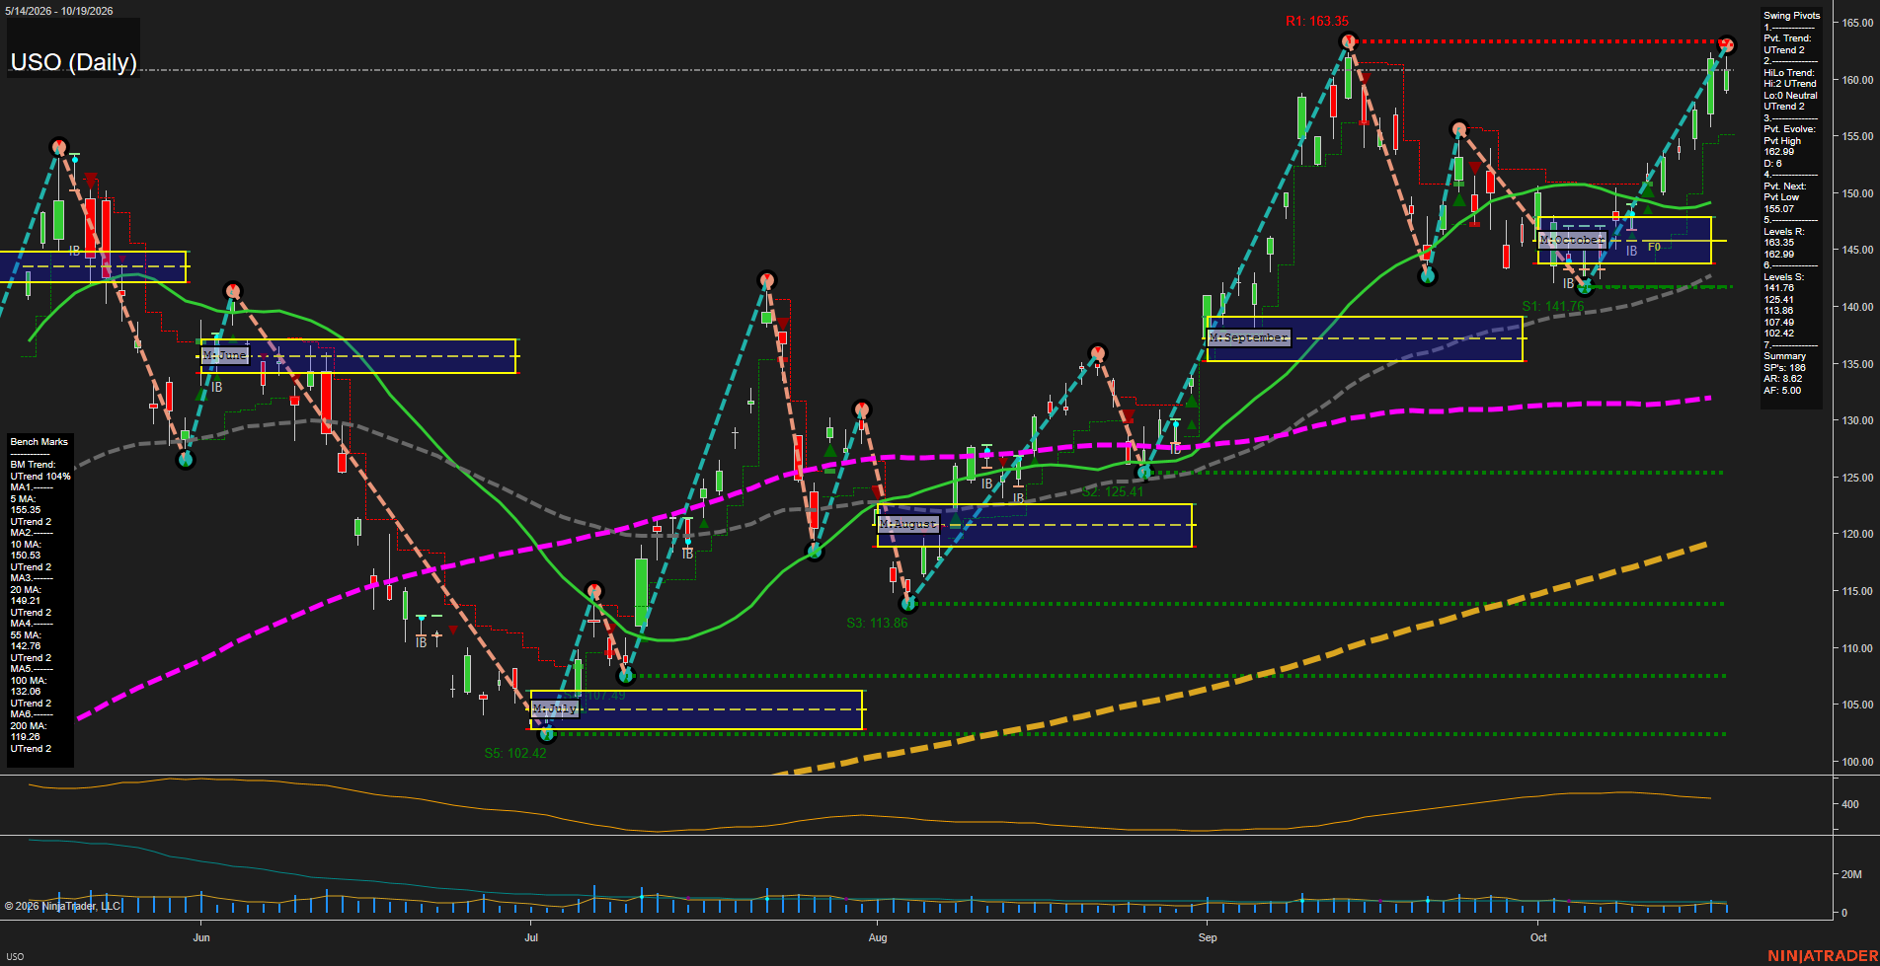
Task: Click the S3: 113.86 support label
Action: point(877,623)
